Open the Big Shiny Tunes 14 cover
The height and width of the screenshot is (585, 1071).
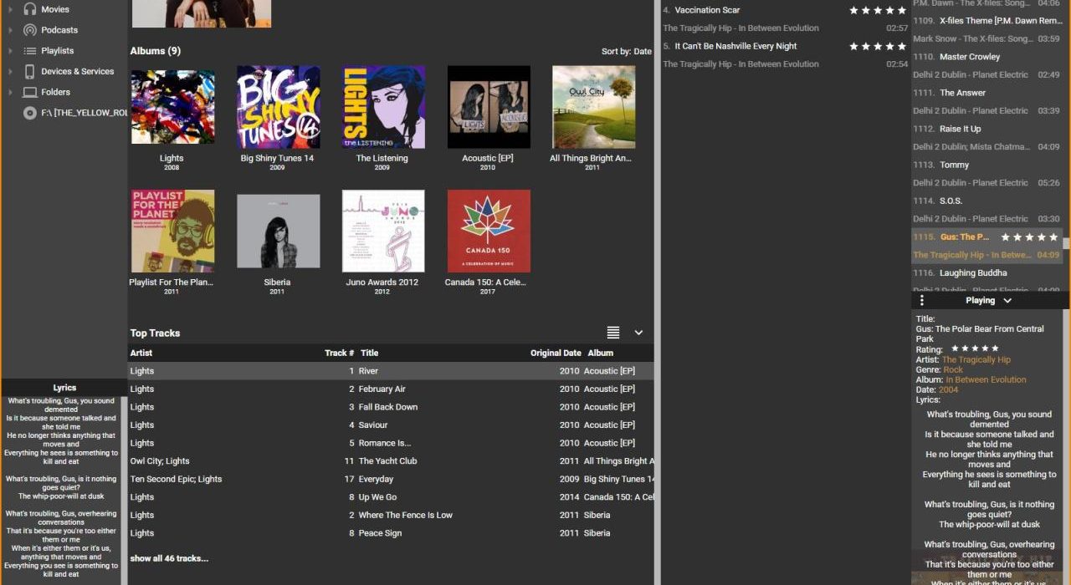click(278, 108)
